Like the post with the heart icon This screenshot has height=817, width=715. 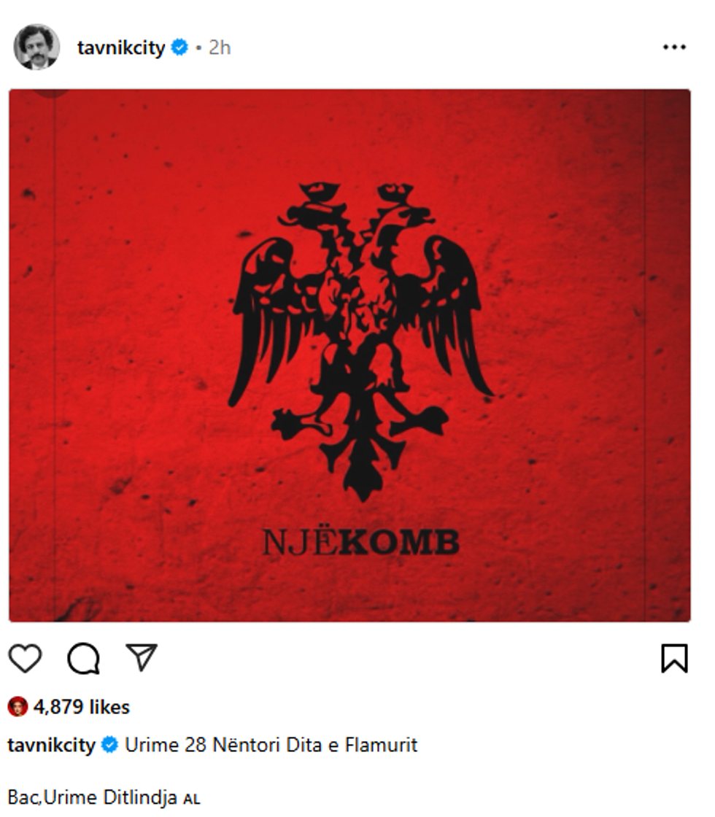(x=25, y=657)
